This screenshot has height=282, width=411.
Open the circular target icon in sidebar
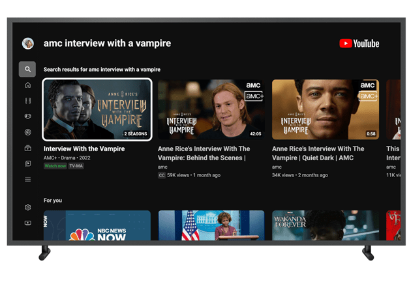(27, 132)
